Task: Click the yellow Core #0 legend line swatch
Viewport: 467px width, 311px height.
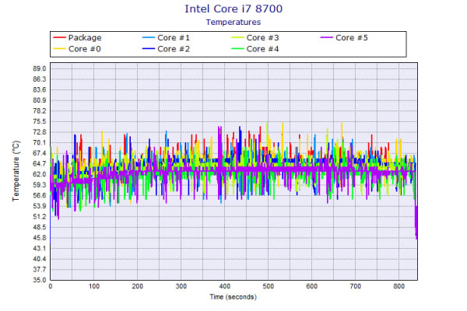Action: click(59, 48)
